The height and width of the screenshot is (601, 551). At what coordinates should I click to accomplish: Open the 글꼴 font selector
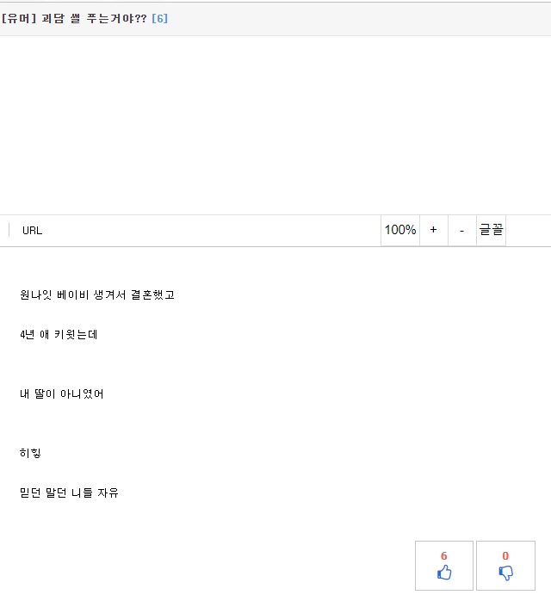pyautogui.click(x=491, y=230)
